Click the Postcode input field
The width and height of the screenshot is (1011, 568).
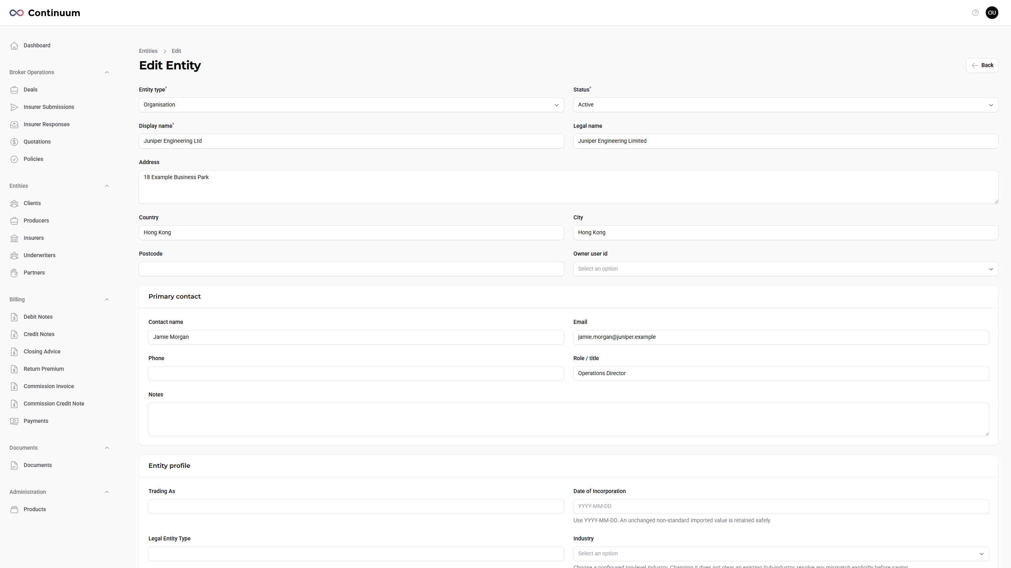tap(351, 269)
